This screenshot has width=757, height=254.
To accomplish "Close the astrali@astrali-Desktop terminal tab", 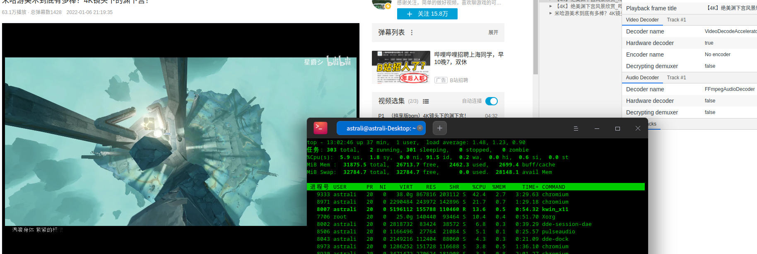I will click(x=420, y=128).
